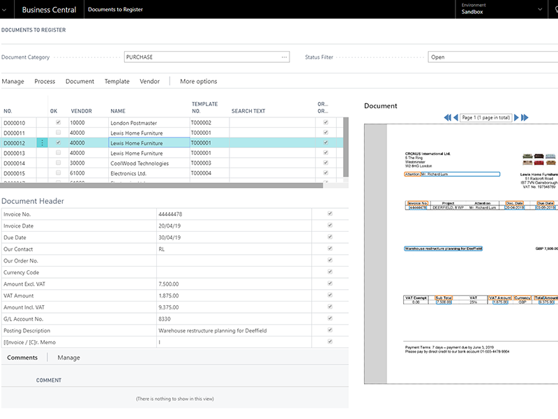Toggle OK checkbox for D000011

point(59,132)
